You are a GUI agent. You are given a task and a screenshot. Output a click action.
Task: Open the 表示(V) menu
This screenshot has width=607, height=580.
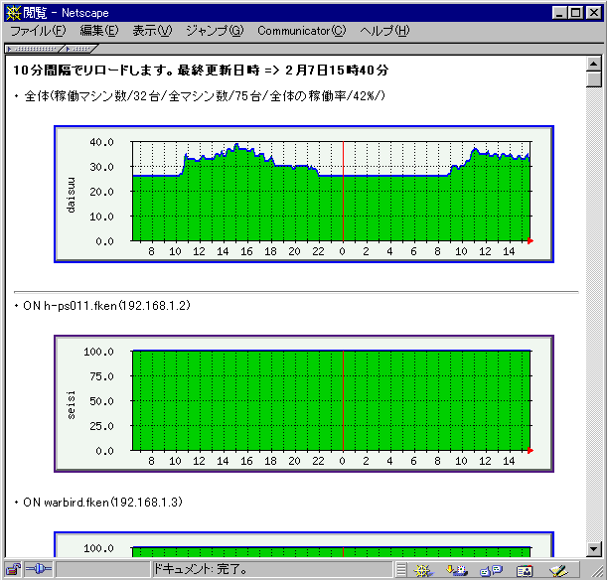[x=152, y=31]
